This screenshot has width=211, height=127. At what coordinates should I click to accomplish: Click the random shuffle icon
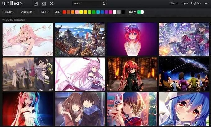(x=52, y=4)
